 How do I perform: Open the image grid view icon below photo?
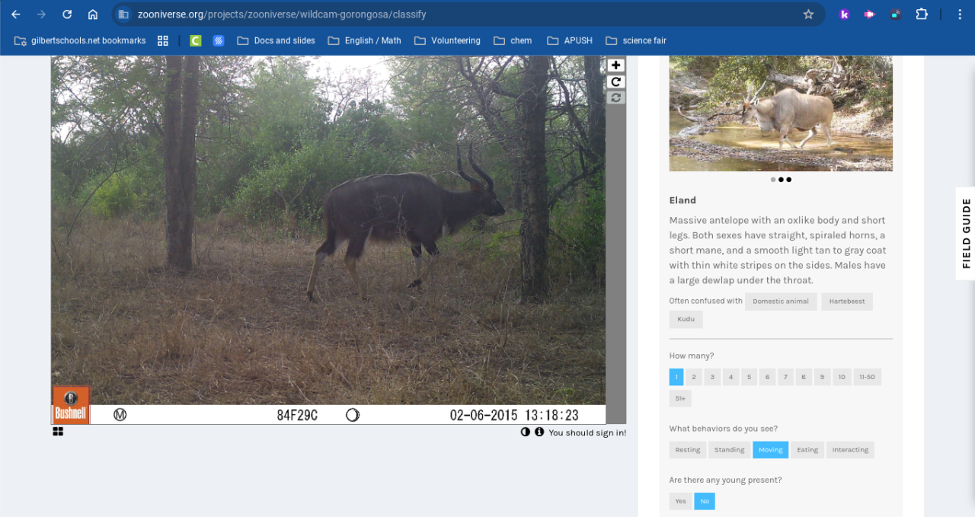click(58, 432)
